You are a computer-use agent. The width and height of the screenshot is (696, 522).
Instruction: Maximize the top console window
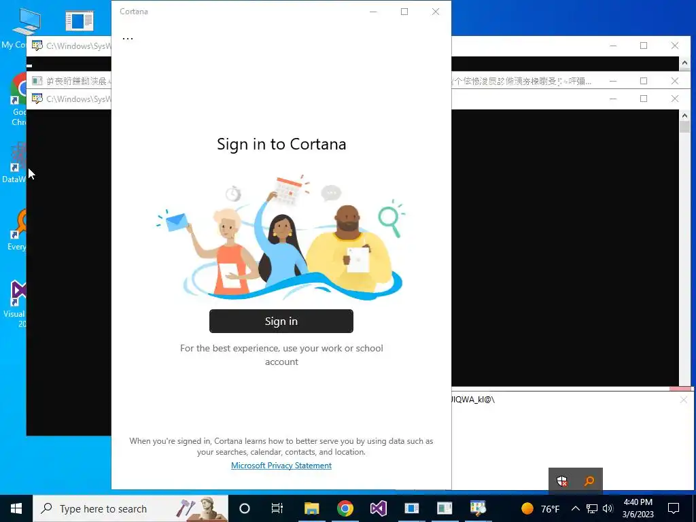644,46
